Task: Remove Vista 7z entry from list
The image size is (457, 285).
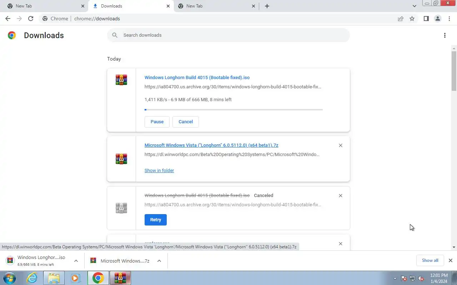Action: 340,145
